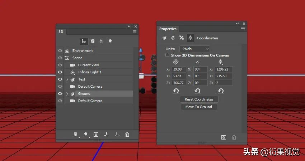Filter 3D panel by lights

[110, 42]
